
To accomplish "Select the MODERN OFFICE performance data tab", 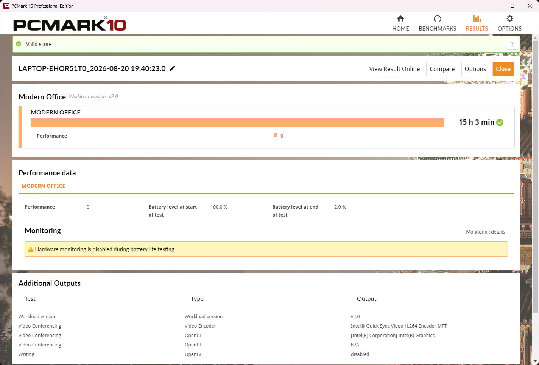I will (44, 186).
